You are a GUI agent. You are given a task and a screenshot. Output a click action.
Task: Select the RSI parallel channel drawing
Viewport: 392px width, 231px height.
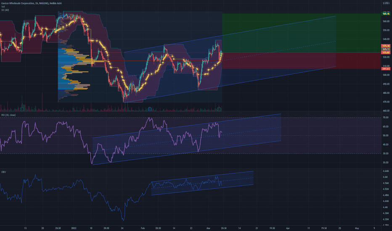tap(186, 139)
